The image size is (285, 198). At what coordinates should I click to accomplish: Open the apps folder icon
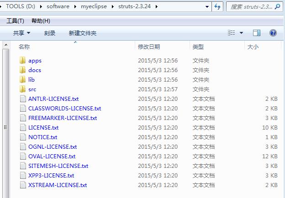(x=22, y=60)
